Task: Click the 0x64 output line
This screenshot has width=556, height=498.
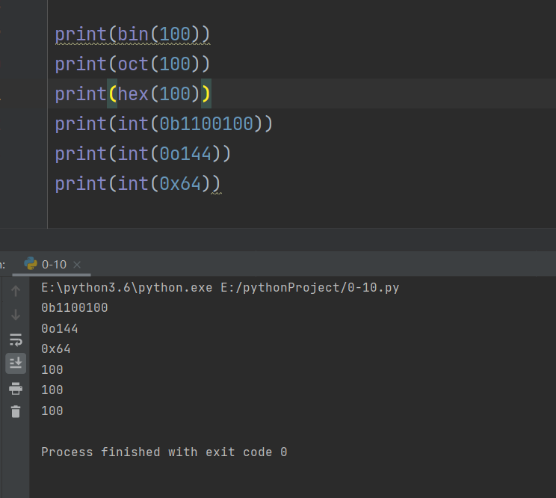Action: tap(56, 349)
